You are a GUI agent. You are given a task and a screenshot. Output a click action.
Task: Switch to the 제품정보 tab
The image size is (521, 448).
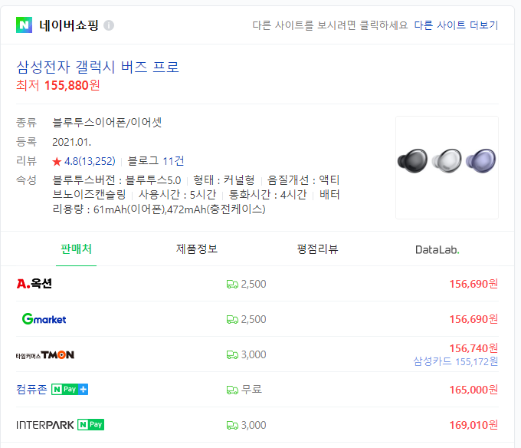(197, 249)
